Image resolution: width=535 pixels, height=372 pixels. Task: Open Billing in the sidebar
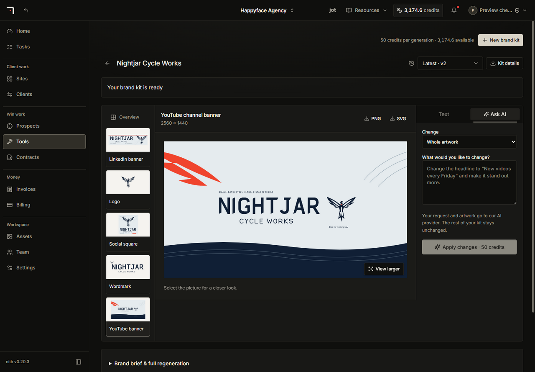click(44, 205)
